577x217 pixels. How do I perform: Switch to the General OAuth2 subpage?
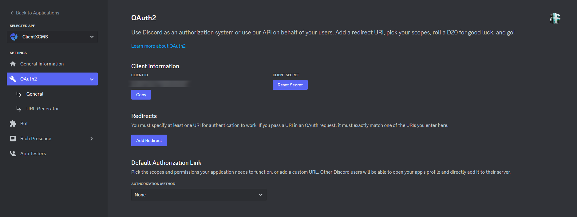tap(35, 94)
